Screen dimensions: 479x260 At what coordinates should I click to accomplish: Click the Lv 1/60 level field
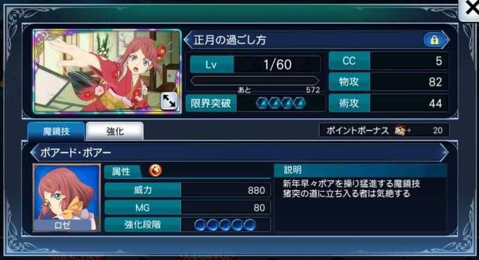point(256,65)
